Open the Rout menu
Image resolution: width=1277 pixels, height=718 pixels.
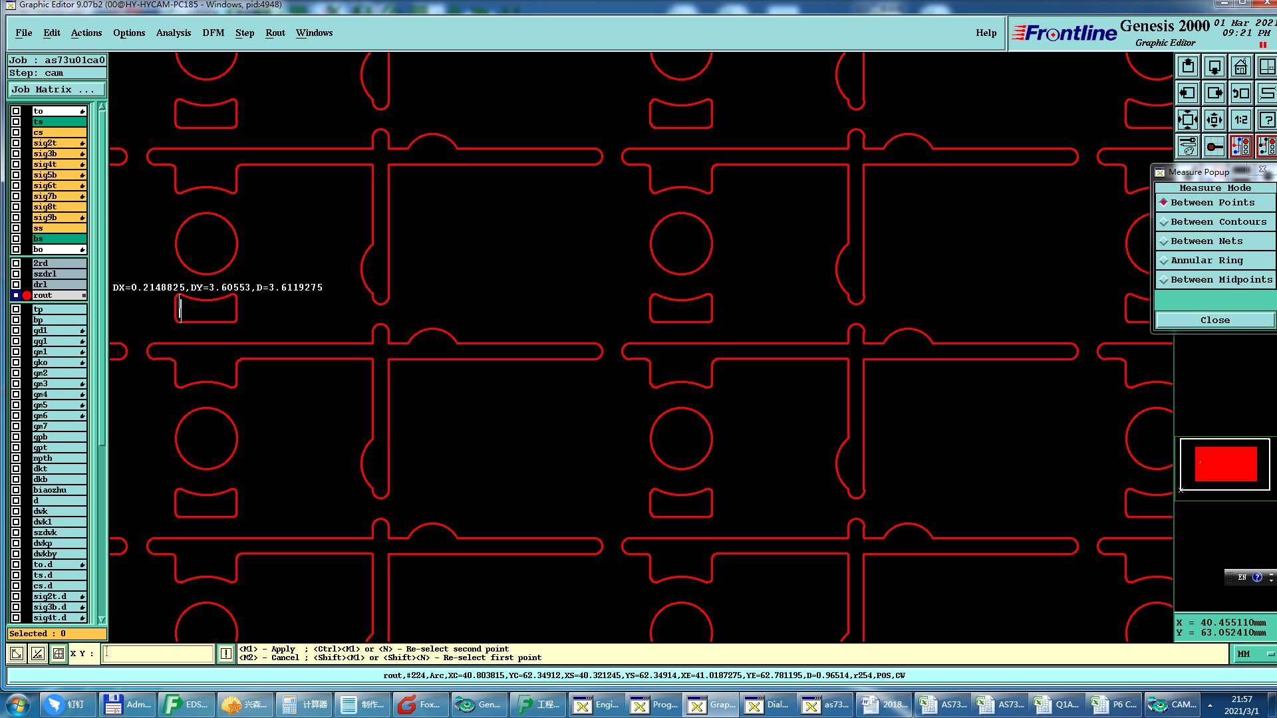(x=275, y=33)
